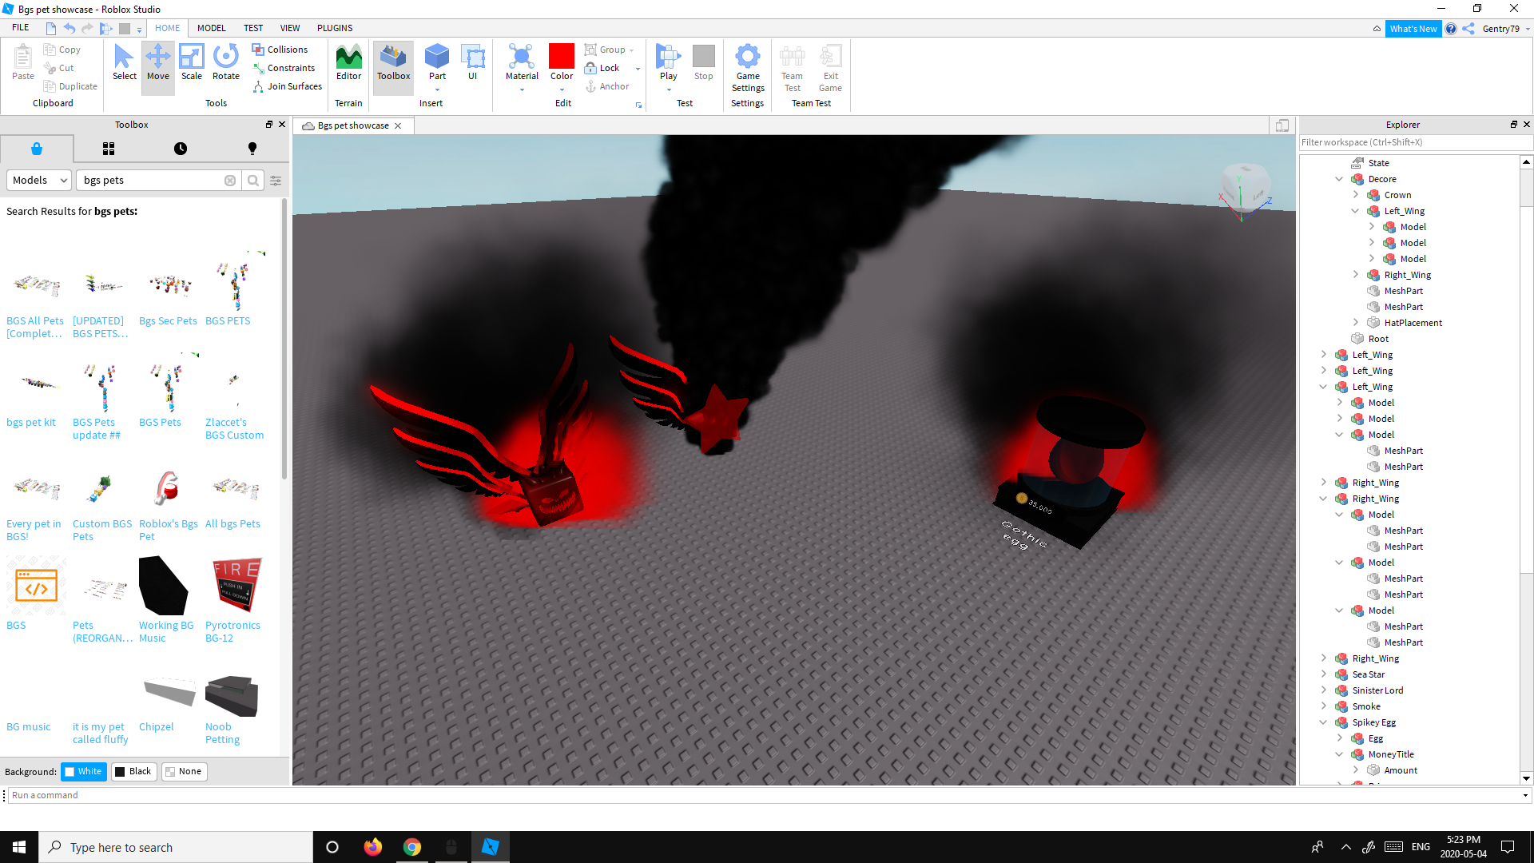
Task: Open the Models category dropdown
Action: [x=39, y=181]
